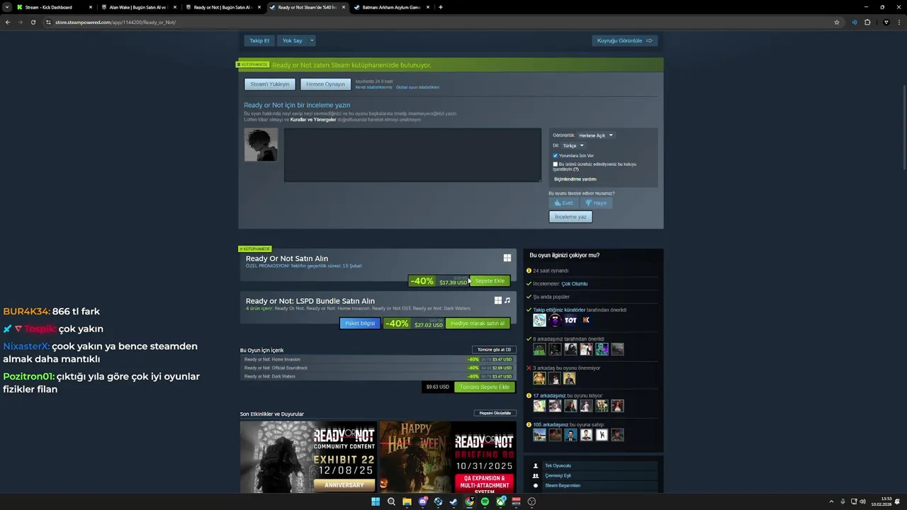Click the orange K curator icon
This screenshot has height=510, width=907.
pos(586,320)
